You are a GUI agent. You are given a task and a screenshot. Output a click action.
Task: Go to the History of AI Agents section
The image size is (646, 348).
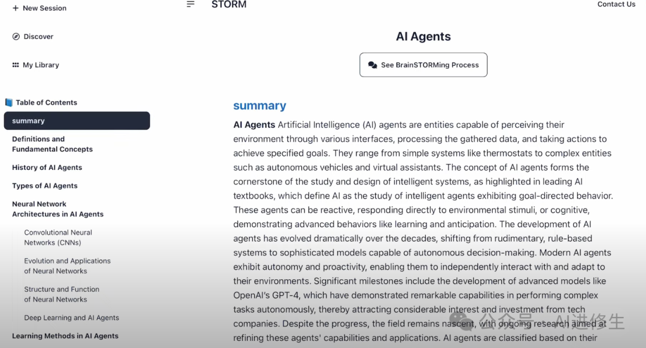point(47,167)
